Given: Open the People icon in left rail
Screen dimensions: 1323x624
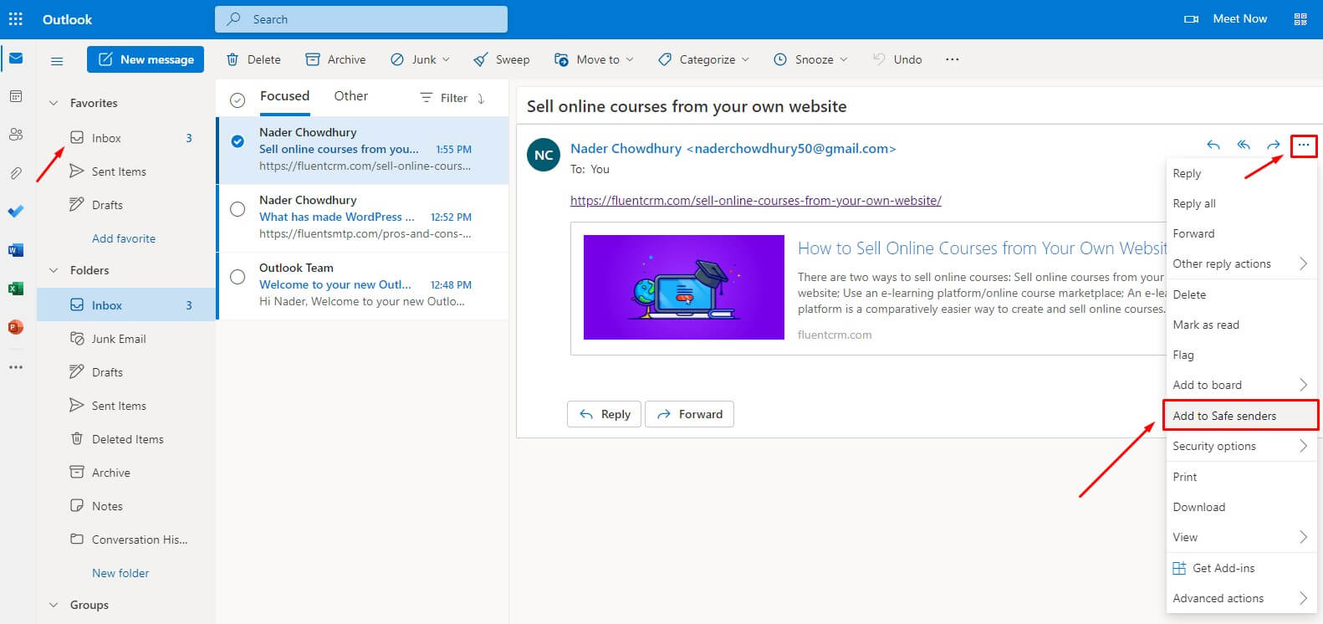Looking at the screenshot, I should 16,135.
